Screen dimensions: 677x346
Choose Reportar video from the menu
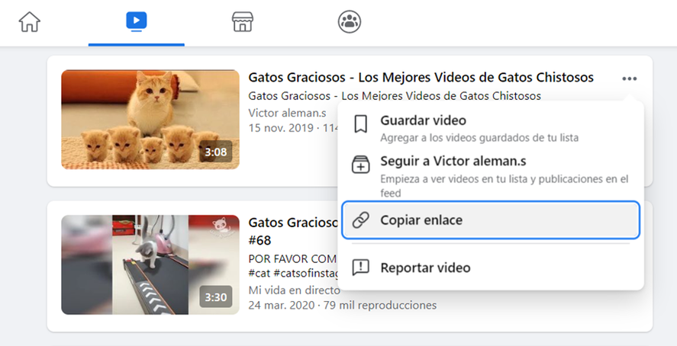[x=491, y=268]
